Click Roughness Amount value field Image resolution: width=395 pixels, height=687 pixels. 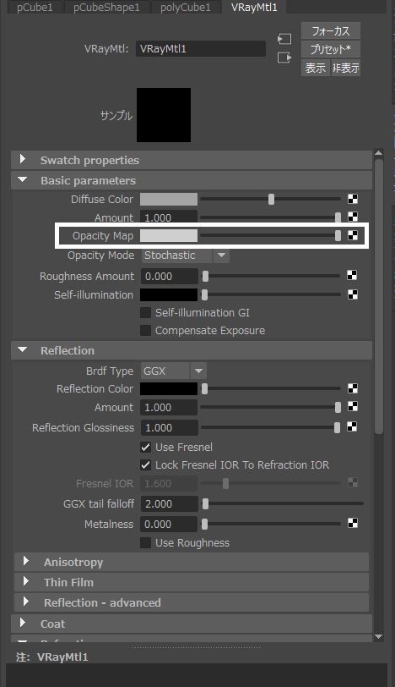pyautogui.click(x=170, y=277)
